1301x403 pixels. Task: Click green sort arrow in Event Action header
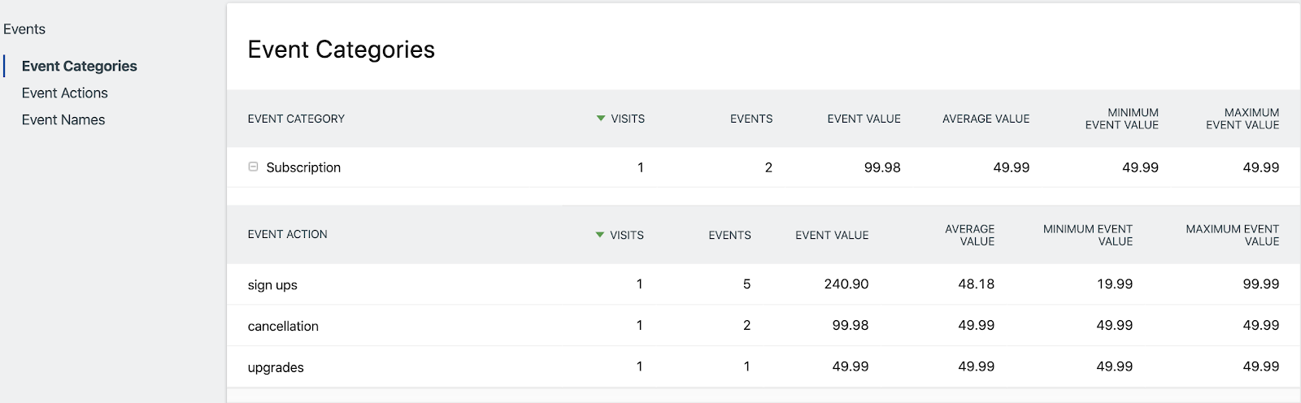600,235
